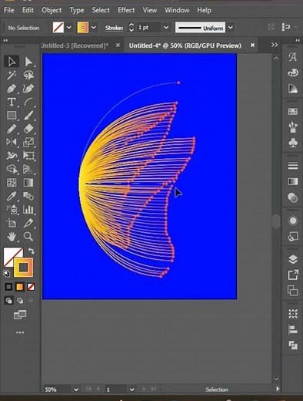Select the Symbol Sprayer tool
This screenshot has width=303, height=401.
[x=12, y=210]
